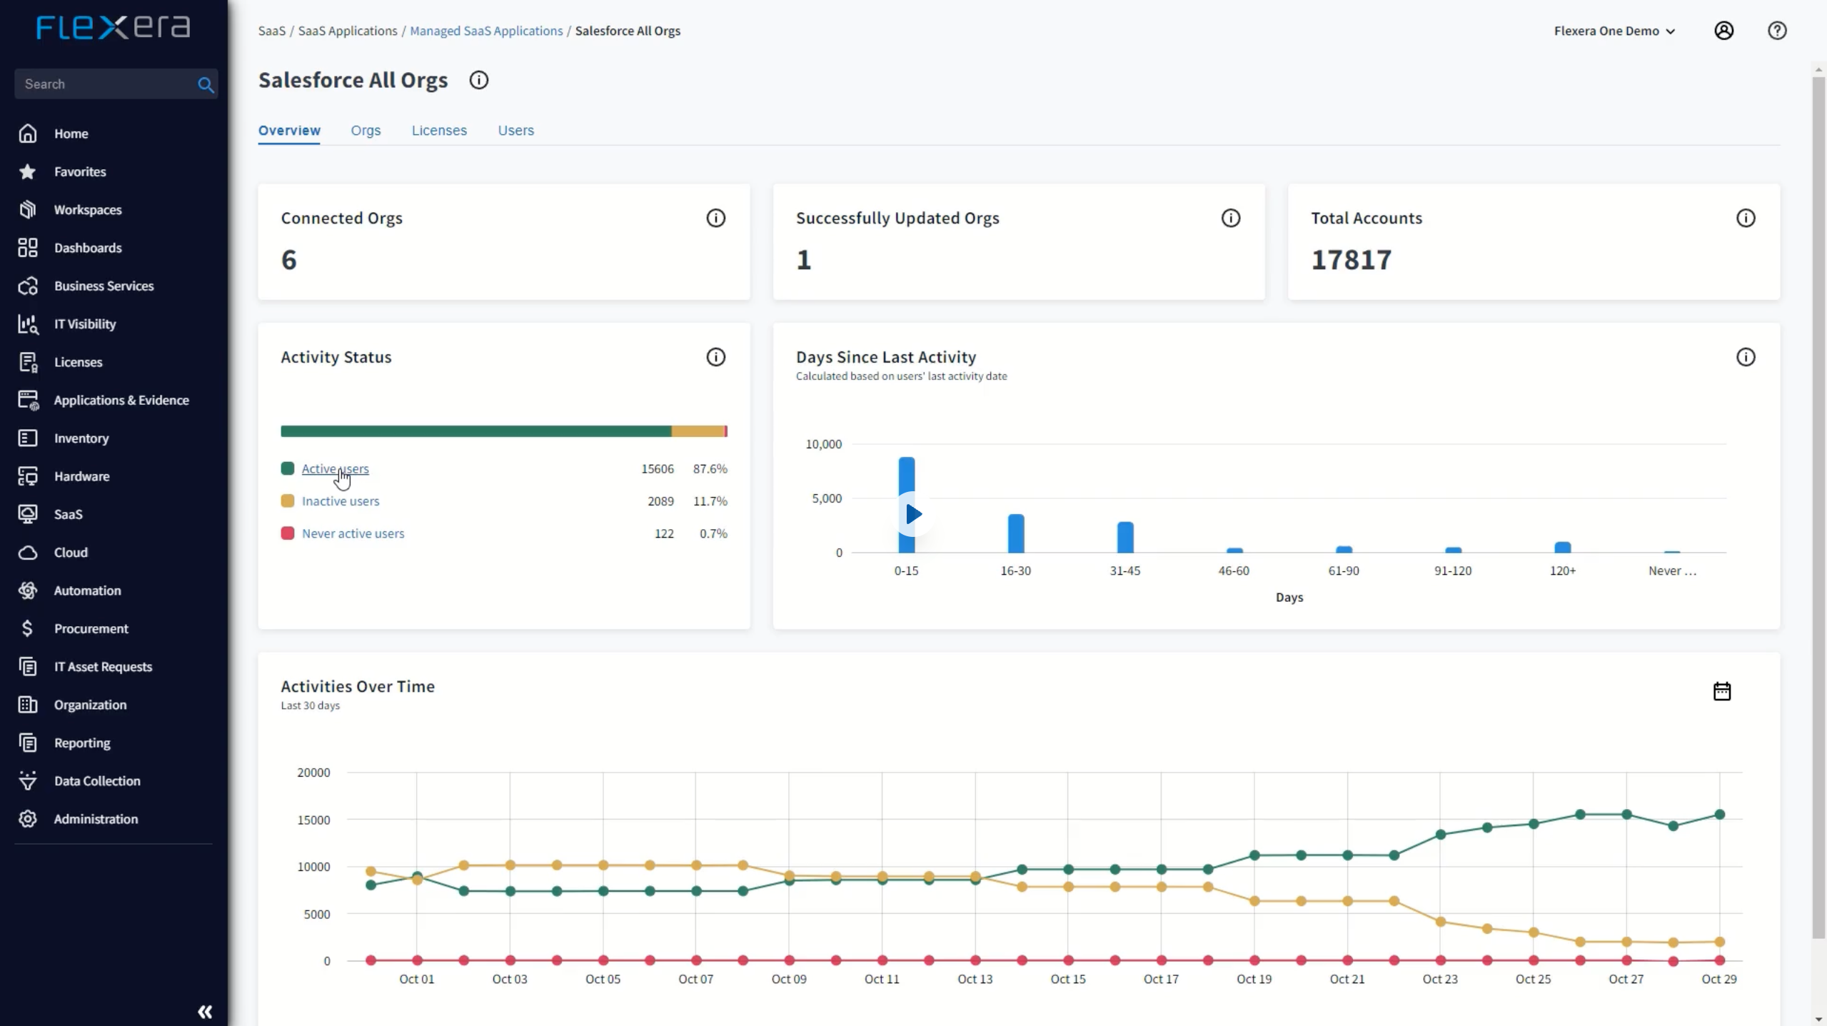Open Reporting section
Viewport: 1827px width, 1026px height.
click(82, 743)
